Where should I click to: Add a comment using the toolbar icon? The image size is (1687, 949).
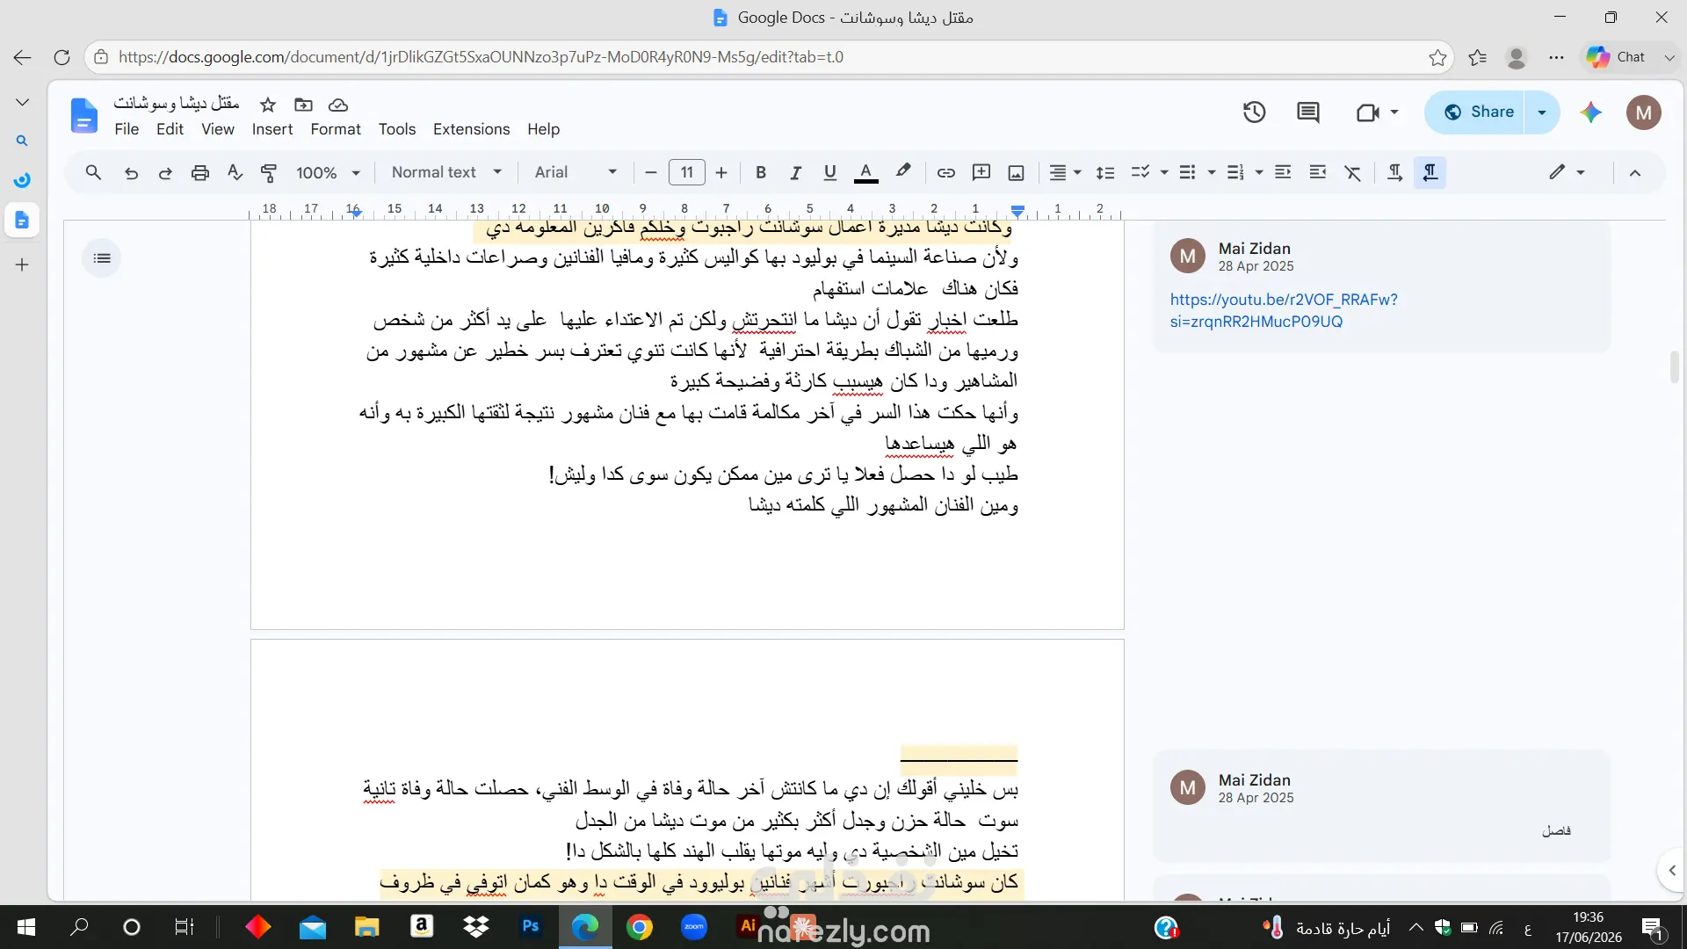(x=981, y=172)
